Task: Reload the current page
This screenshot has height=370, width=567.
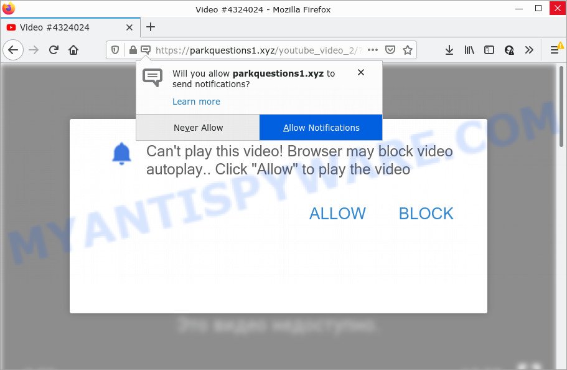Action: 54,50
